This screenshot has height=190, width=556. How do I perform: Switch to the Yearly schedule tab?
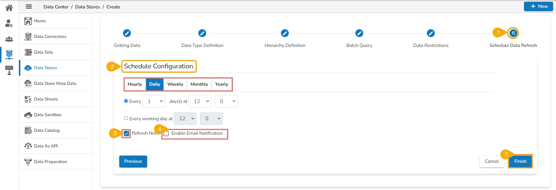pos(222,84)
